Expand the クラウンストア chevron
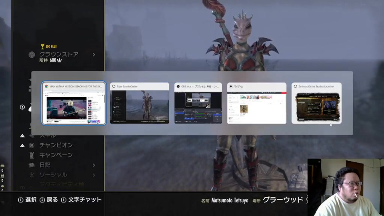Screen dimensions: 384x216 (94, 55)
